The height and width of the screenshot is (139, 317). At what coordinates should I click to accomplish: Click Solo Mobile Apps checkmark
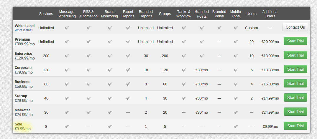[x=235, y=127]
